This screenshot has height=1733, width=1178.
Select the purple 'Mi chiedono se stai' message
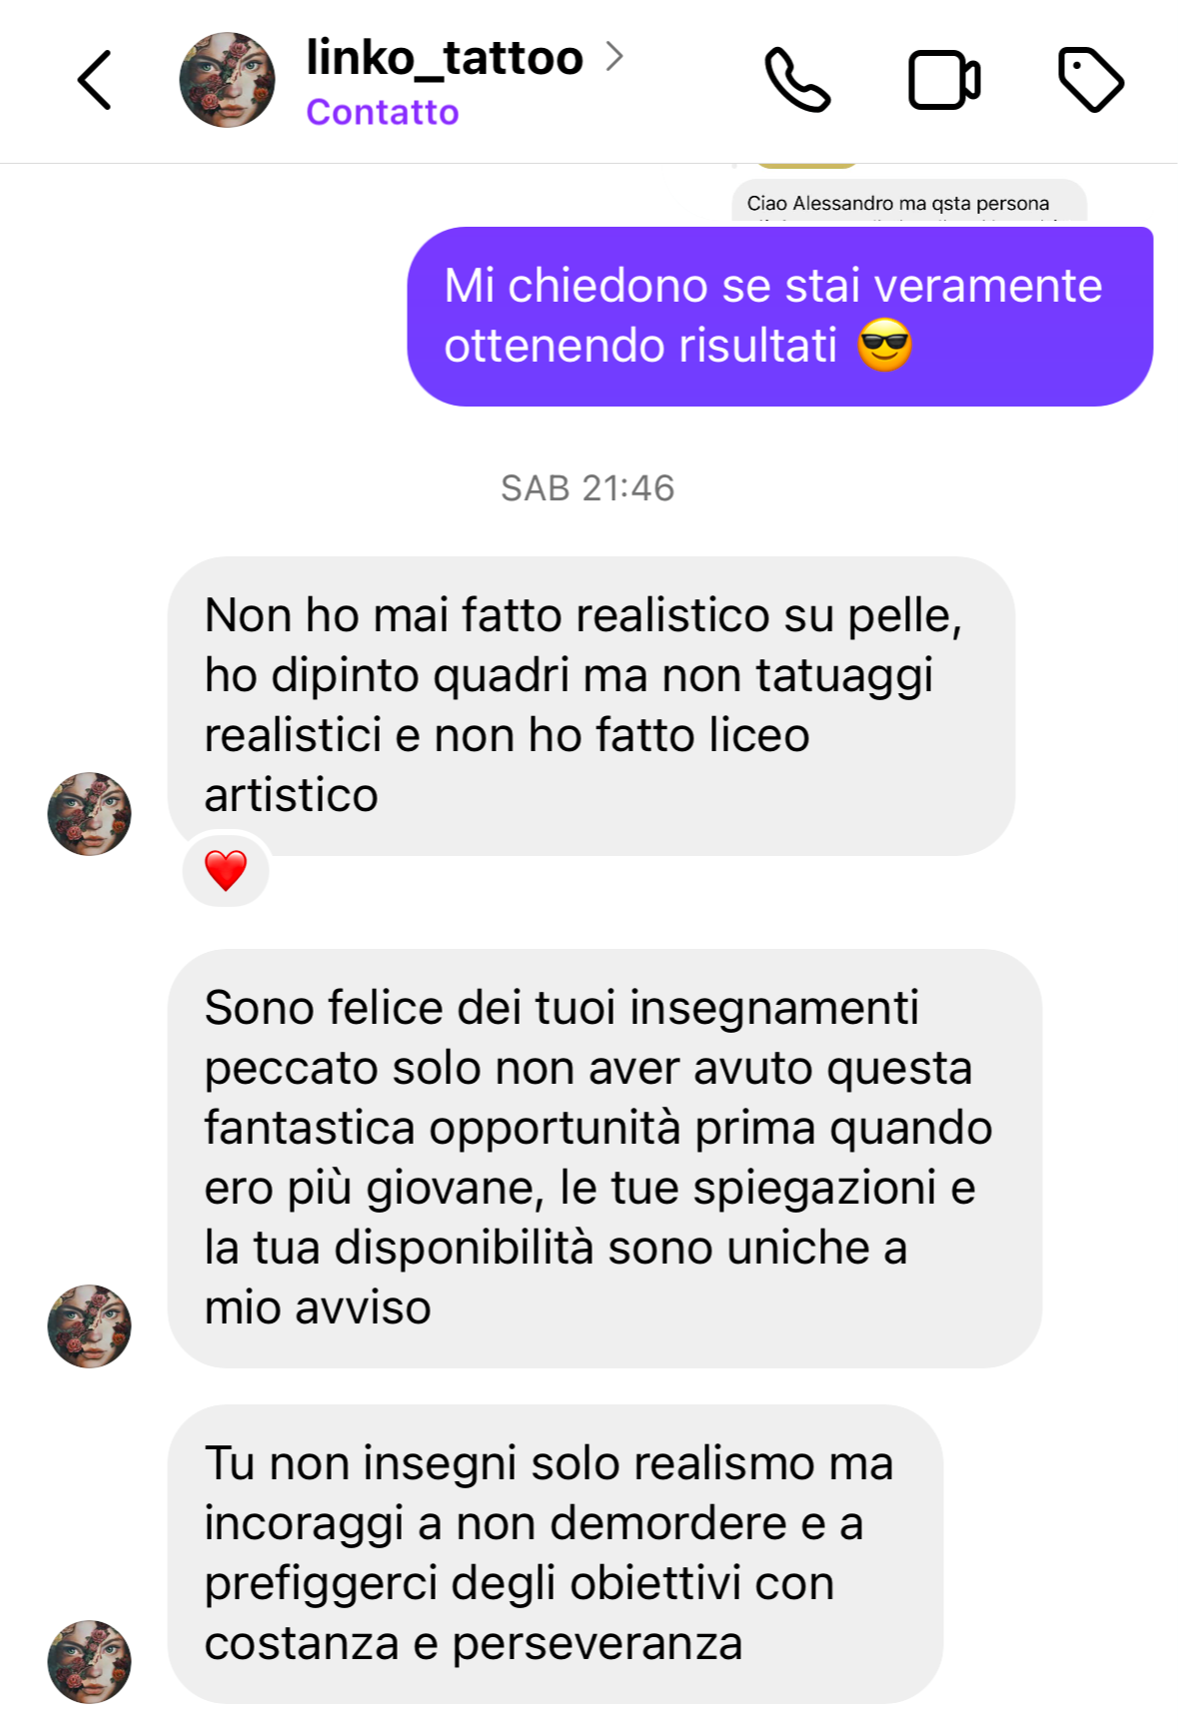click(x=780, y=317)
